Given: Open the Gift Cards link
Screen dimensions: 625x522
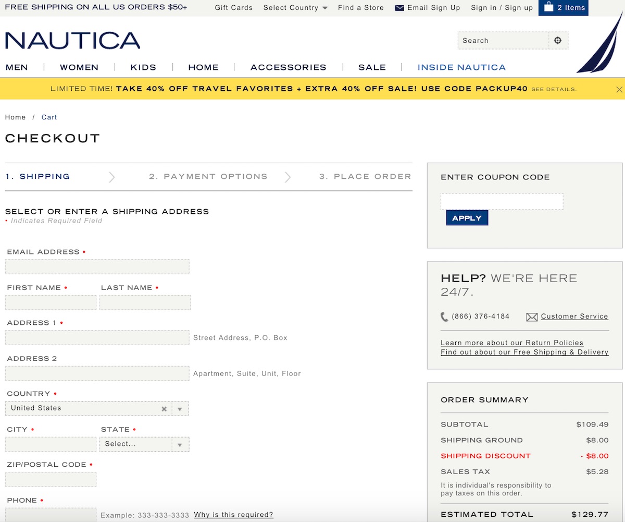Looking at the screenshot, I should [x=234, y=8].
